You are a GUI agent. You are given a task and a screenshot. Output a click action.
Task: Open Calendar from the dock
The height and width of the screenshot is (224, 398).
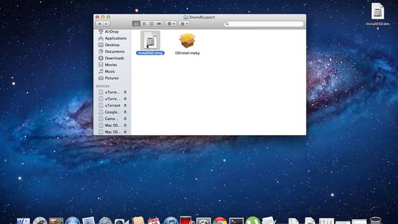coord(154,221)
